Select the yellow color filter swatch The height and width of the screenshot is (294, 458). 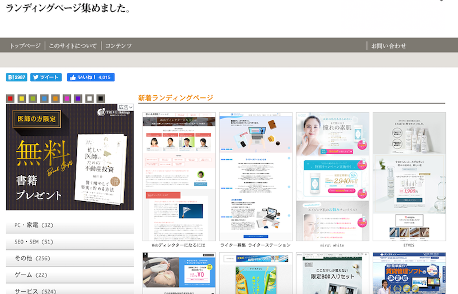pos(22,99)
